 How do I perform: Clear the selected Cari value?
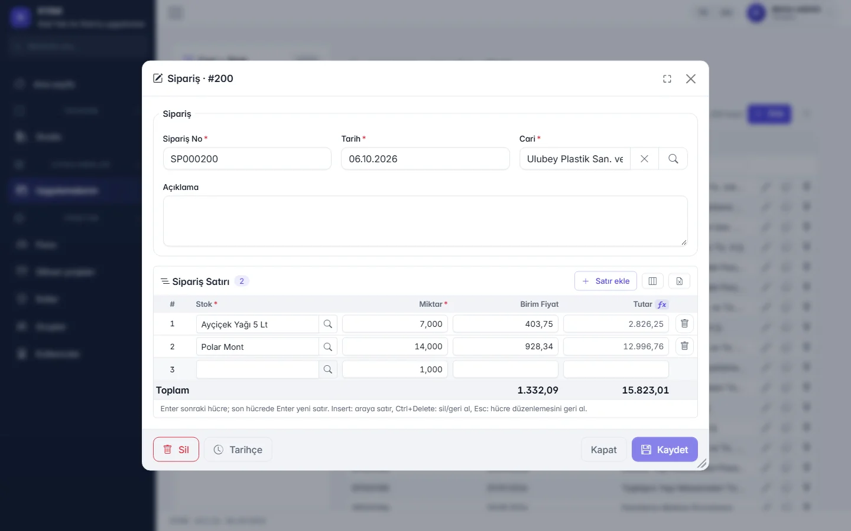(x=645, y=159)
